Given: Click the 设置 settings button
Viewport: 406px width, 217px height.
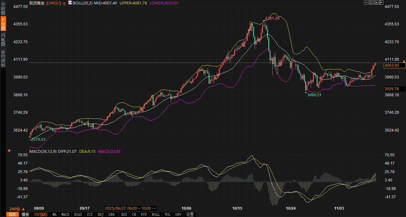Looking at the screenshot, I should (x=190, y=214).
